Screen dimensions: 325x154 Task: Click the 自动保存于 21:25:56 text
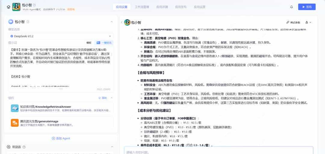(54, 10)
